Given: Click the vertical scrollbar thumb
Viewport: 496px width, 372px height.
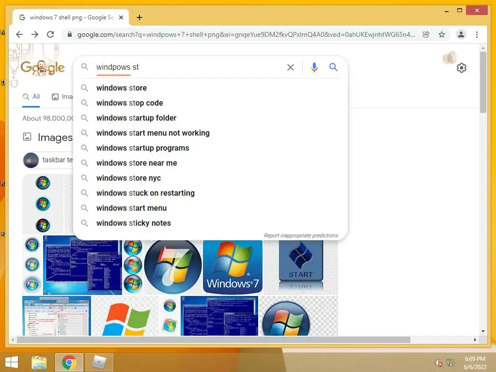Looking at the screenshot, I should [x=483, y=82].
